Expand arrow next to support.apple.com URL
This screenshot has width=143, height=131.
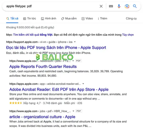(75, 42)
